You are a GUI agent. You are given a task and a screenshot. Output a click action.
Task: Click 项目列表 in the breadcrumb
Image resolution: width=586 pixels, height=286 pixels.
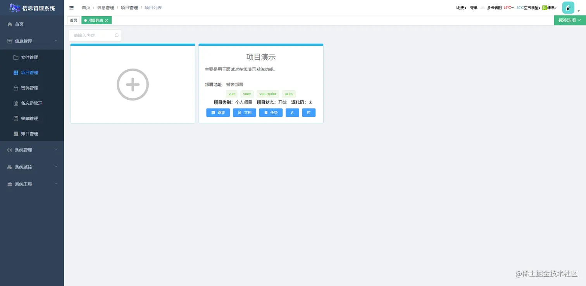(153, 8)
